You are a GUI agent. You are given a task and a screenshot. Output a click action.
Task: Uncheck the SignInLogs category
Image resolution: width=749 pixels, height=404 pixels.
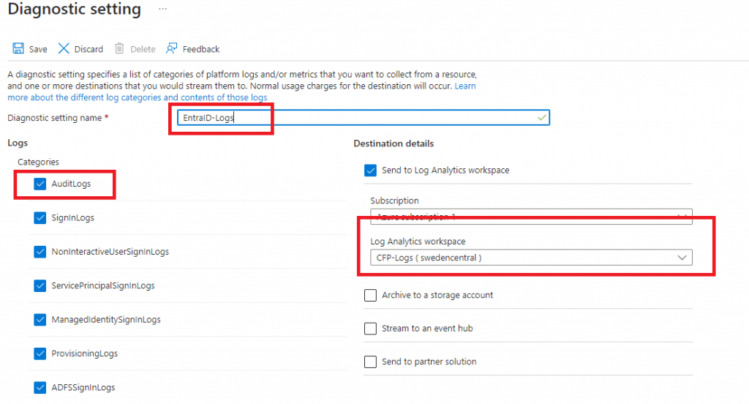[40, 217]
